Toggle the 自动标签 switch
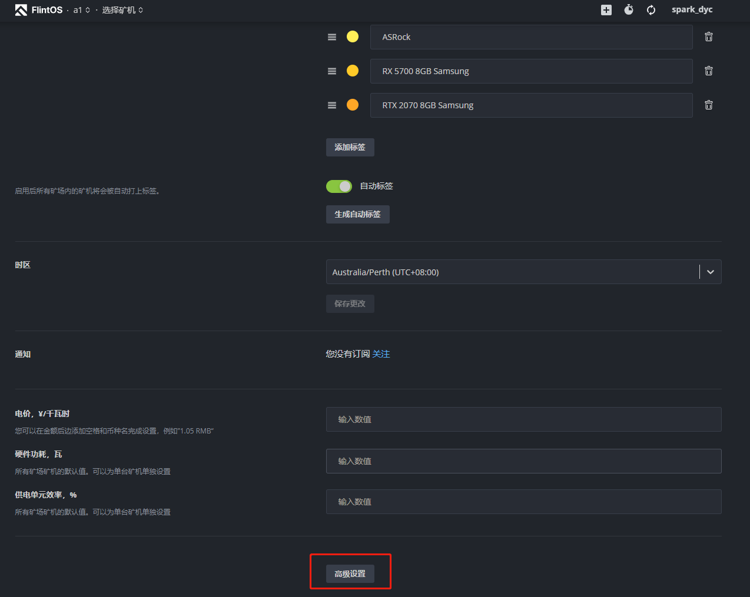 [339, 186]
